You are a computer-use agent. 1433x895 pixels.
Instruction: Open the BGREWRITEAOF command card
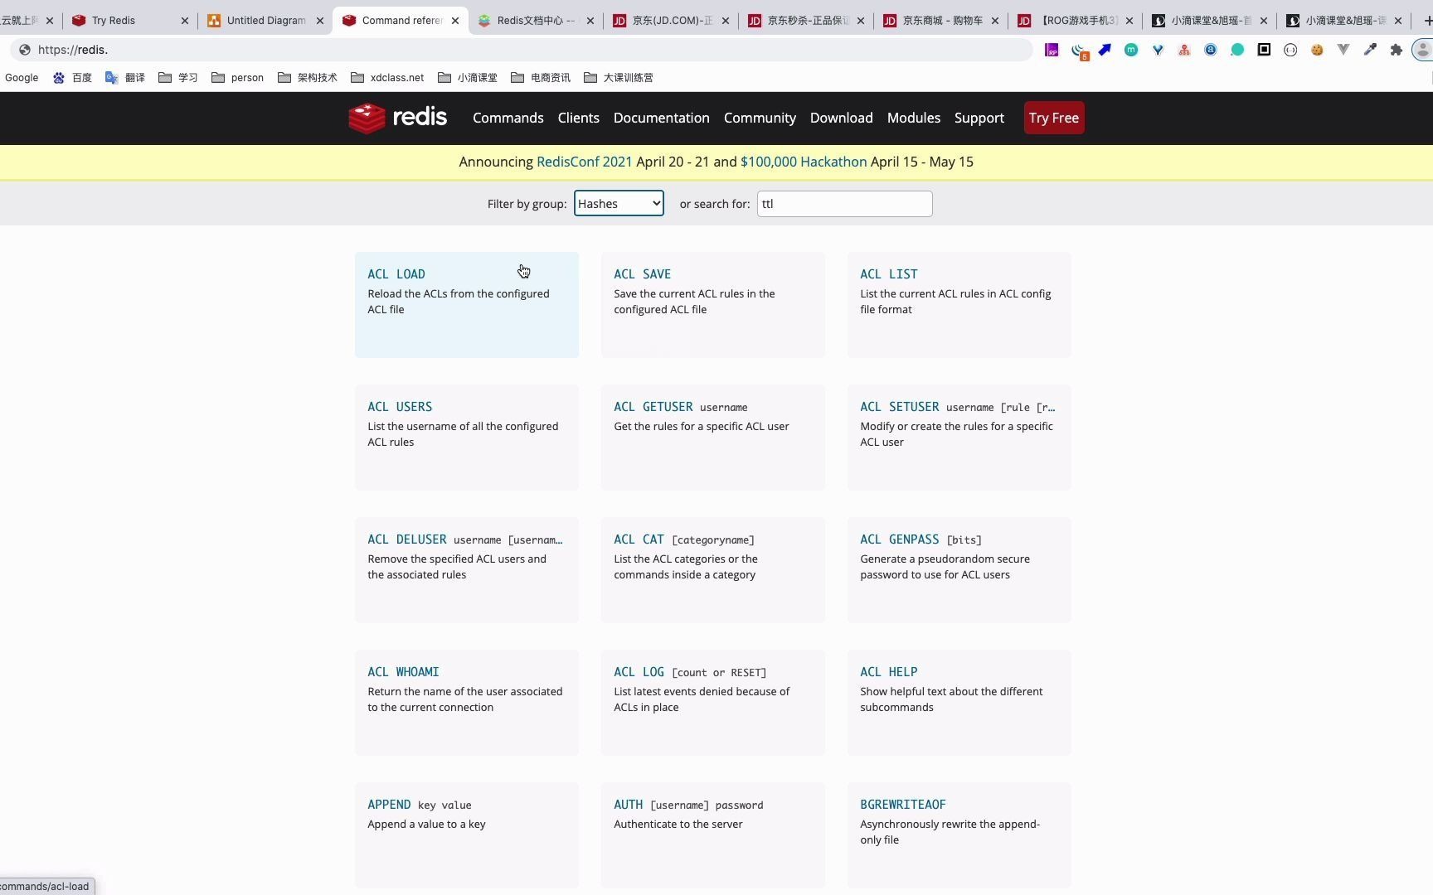pos(959,835)
